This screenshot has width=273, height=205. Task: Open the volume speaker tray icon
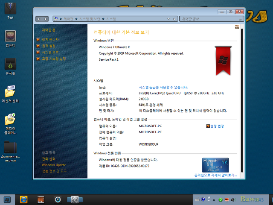(x=233, y=199)
